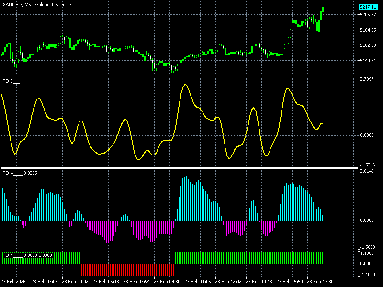The image size is (383, 287).
Task: Click TD 4 scale minimum -1.5638
Action: 367,247
